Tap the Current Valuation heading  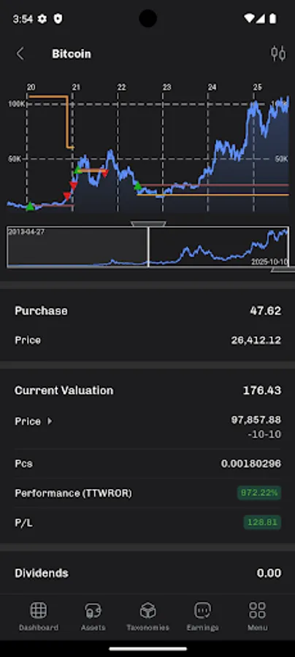pos(64,391)
